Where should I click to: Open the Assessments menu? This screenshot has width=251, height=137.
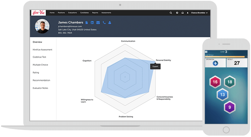pyautogui.click(x=106, y=13)
